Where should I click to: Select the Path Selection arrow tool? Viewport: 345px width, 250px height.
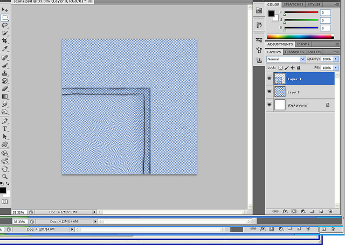(x=5, y=136)
